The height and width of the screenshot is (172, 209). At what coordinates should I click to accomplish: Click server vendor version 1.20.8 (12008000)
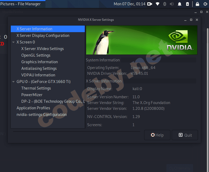tap(148, 109)
